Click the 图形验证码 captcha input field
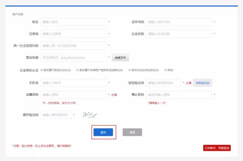This screenshot has height=161, width=243. [x=56, y=115]
